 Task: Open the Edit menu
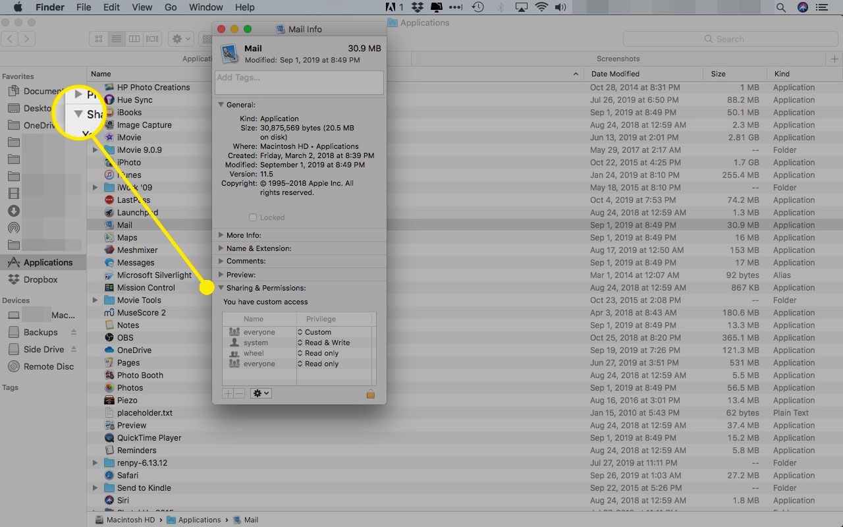click(x=111, y=7)
